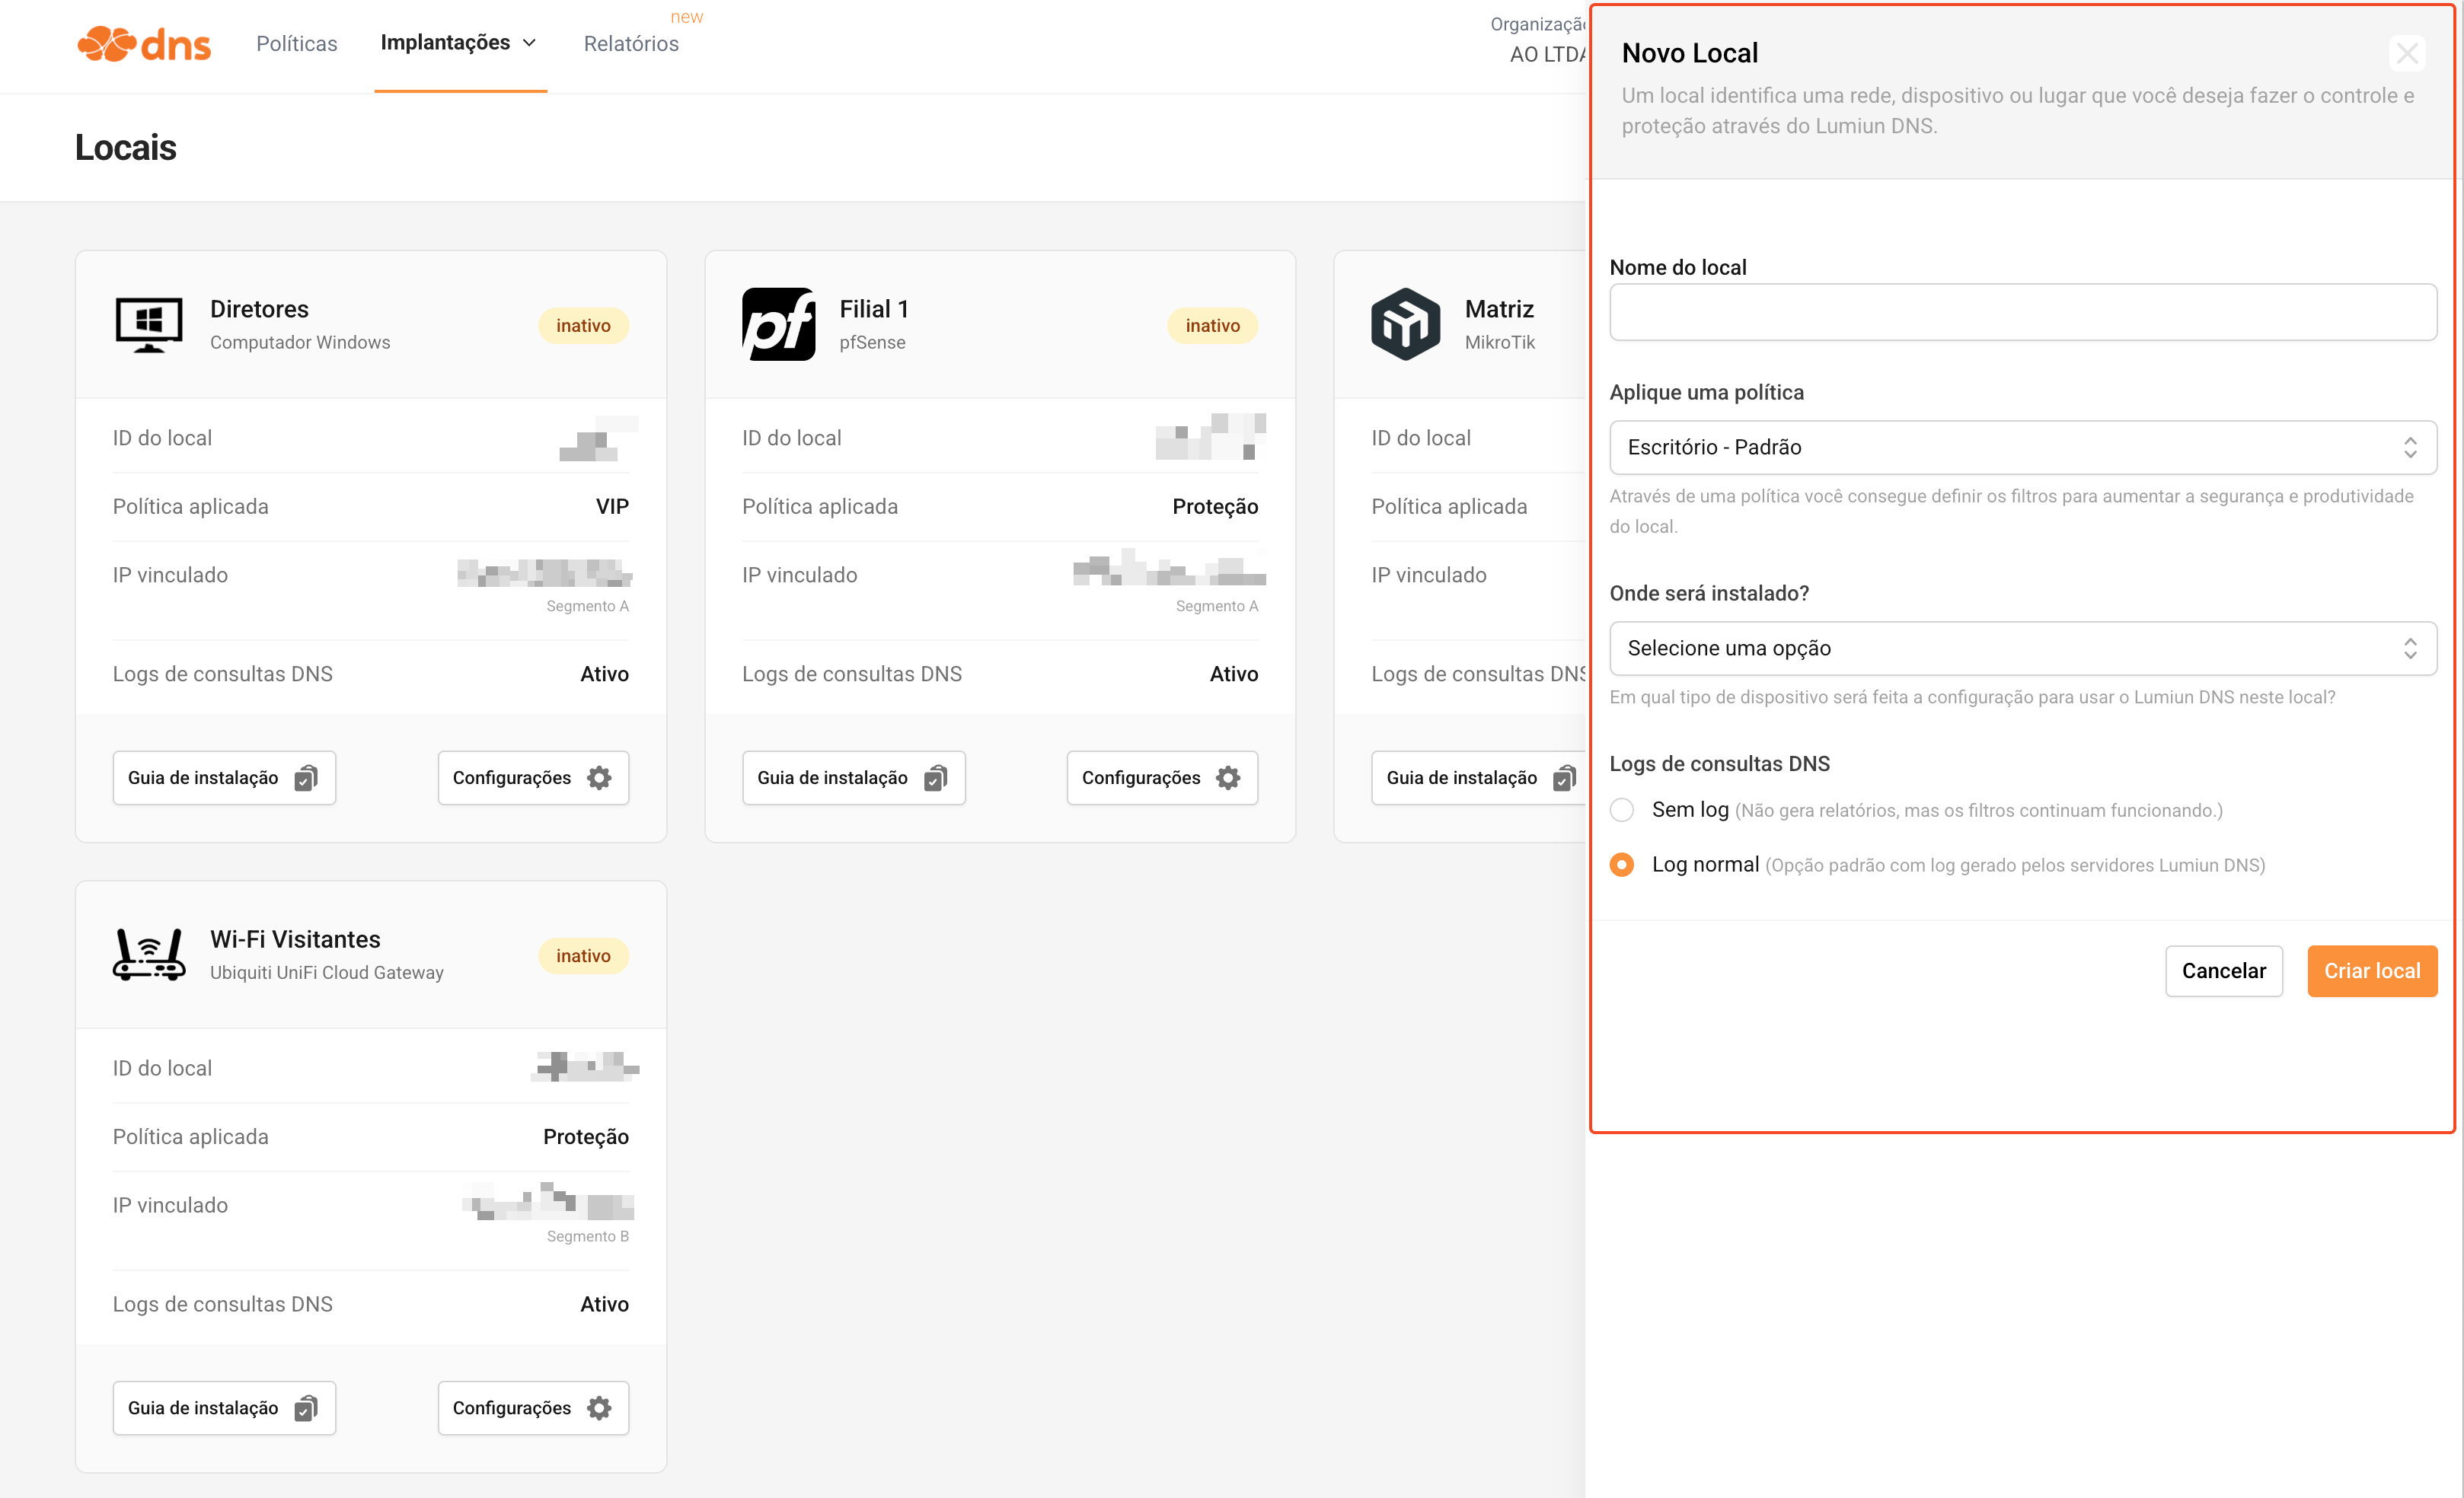
Task: Select the Sem log radio option
Action: click(x=1622, y=809)
